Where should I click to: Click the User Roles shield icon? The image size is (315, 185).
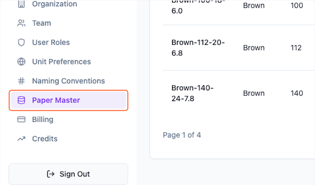coord(21,42)
